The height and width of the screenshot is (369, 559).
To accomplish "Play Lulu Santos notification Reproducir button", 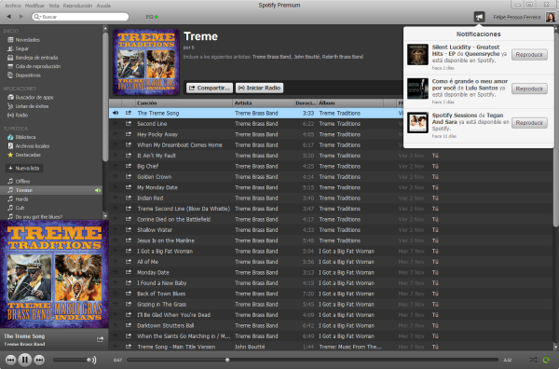I will (x=529, y=89).
